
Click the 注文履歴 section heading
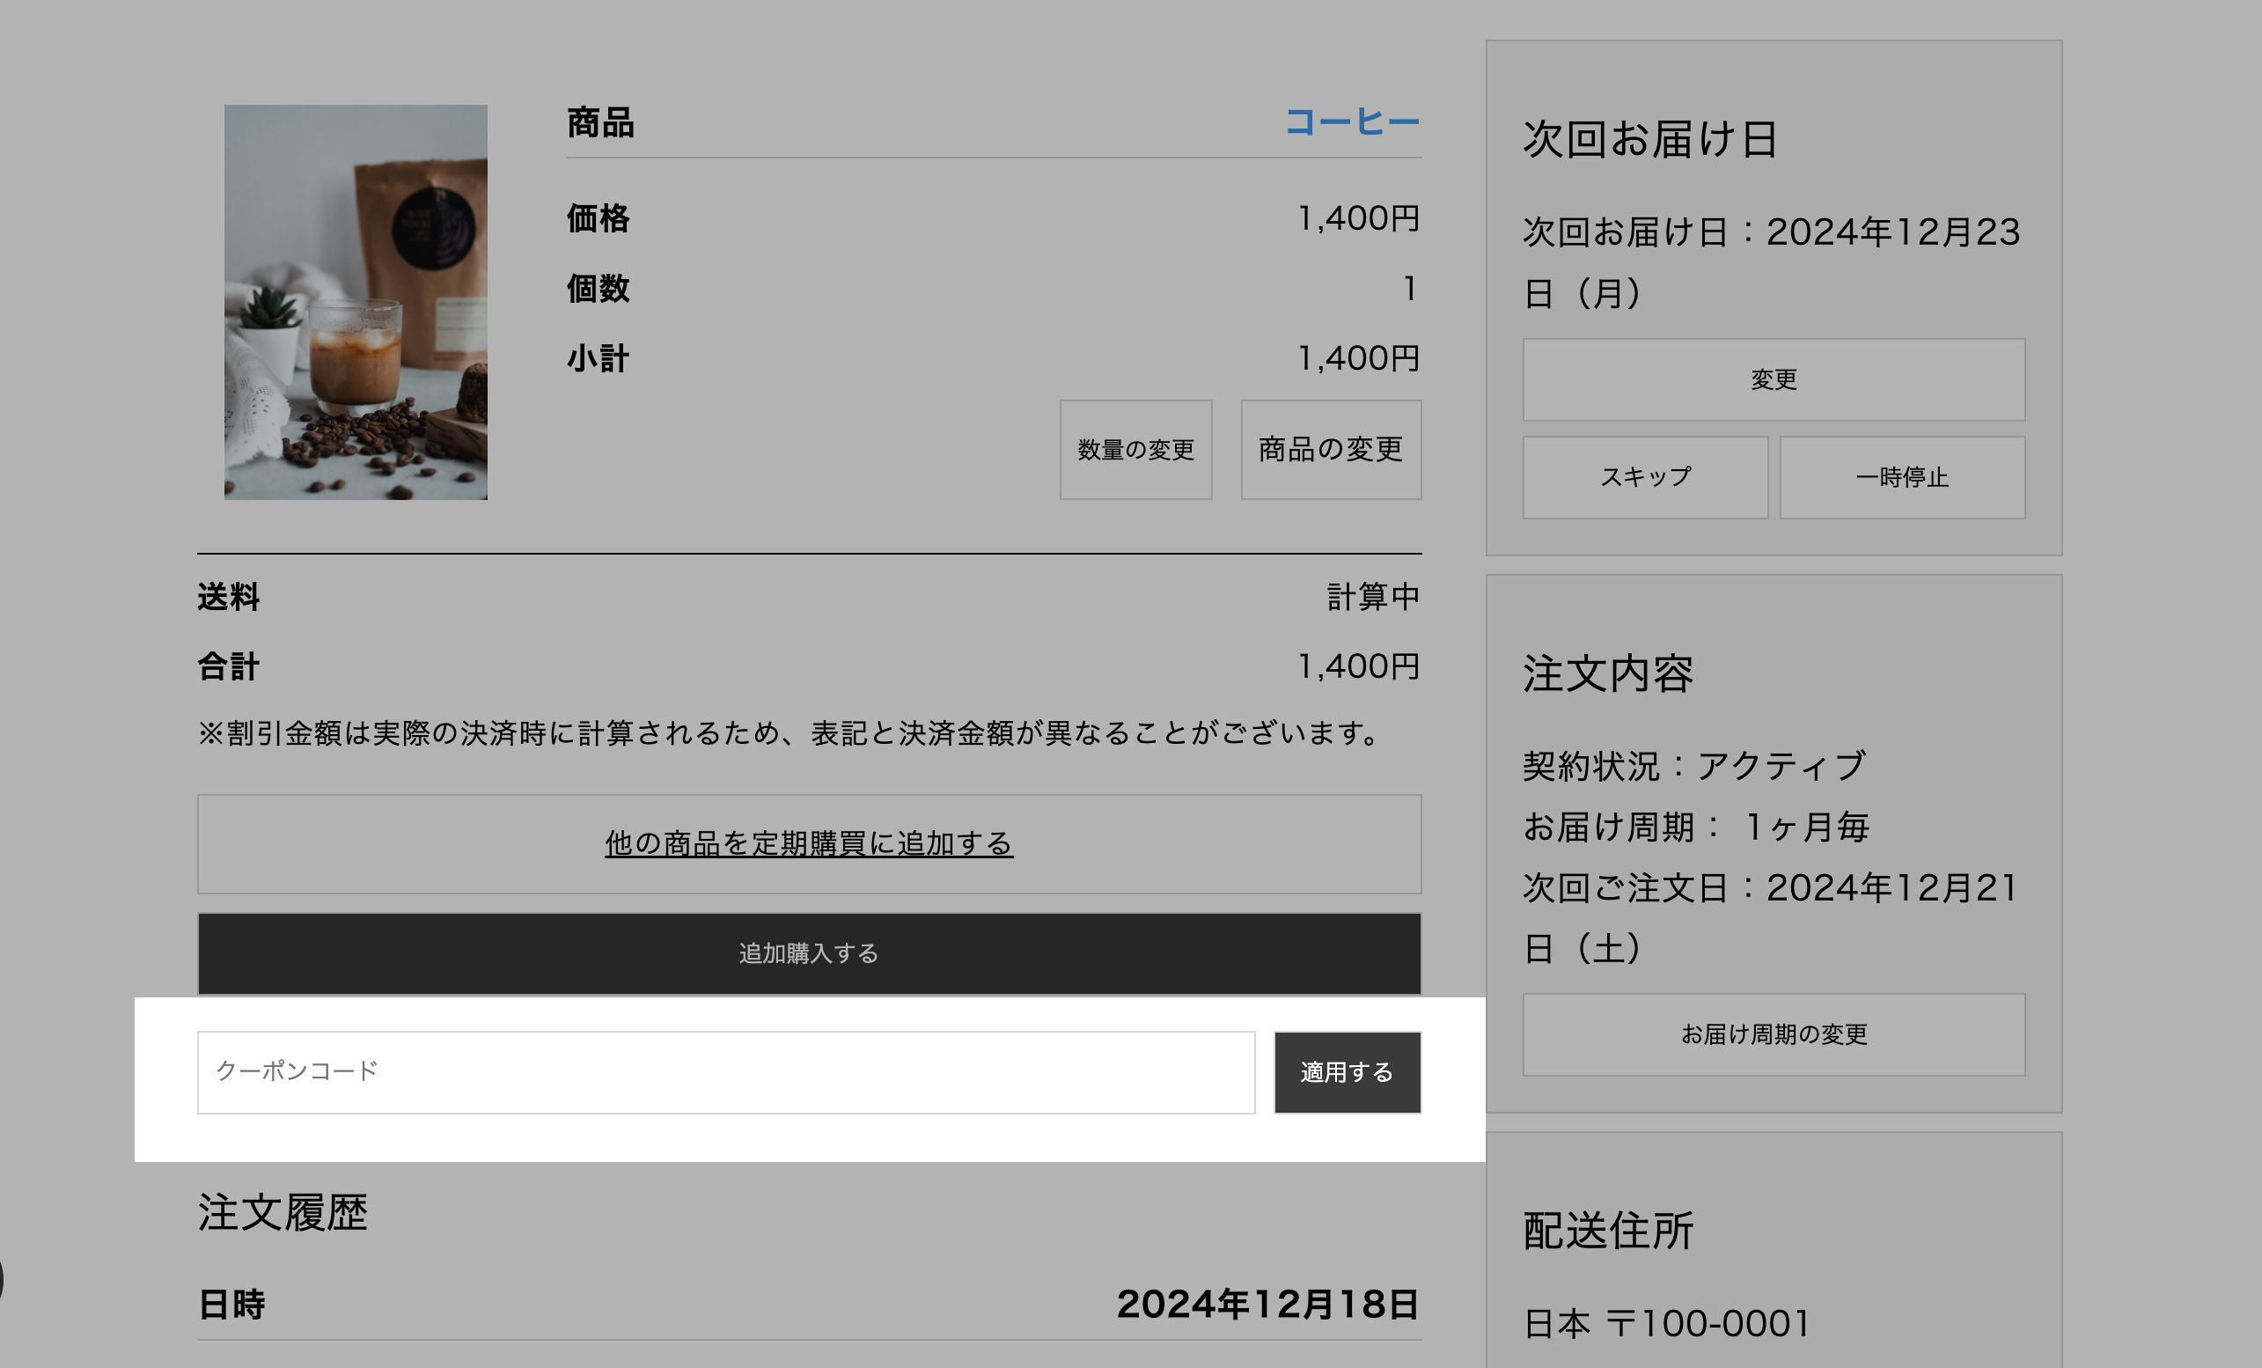tap(283, 1212)
